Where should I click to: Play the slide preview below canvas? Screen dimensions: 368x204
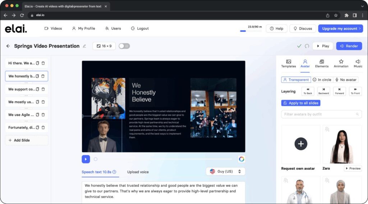point(86,159)
